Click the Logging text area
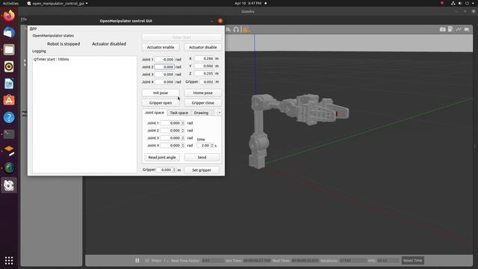This screenshot has width=478, height=269. [x=84, y=114]
